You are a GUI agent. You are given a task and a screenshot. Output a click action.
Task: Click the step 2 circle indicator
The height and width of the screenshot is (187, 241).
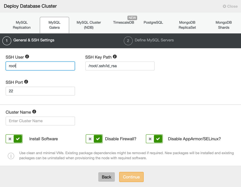[128, 41]
